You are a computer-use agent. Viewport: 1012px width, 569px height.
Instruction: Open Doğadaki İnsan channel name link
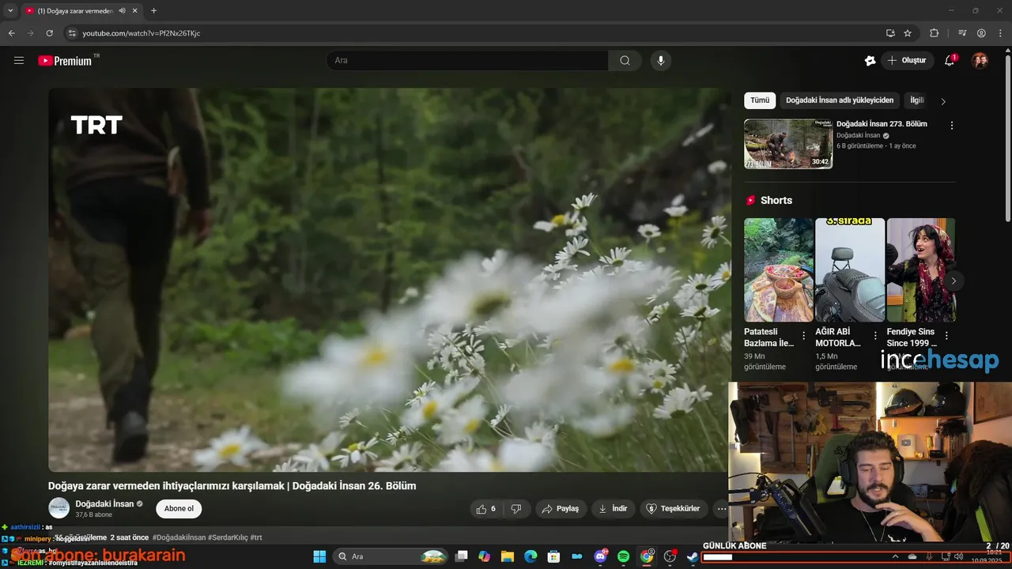click(x=104, y=503)
